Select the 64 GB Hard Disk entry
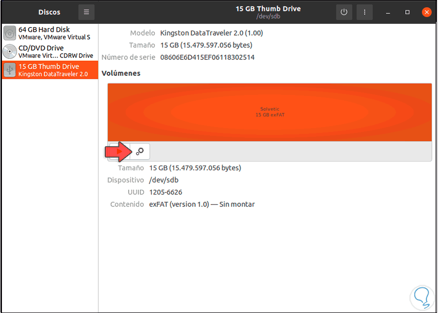The width and height of the screenshot is (438, 313). coord(49,33)
